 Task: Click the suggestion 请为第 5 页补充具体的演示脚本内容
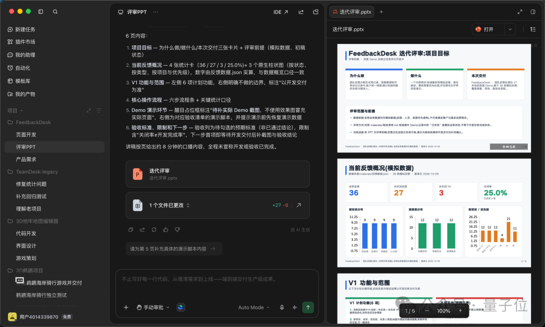pos(174,249)
